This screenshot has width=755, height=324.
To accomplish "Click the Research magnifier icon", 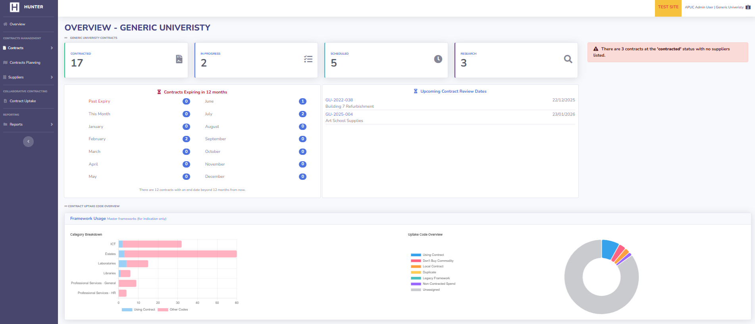I will click(x=568, y=59).
